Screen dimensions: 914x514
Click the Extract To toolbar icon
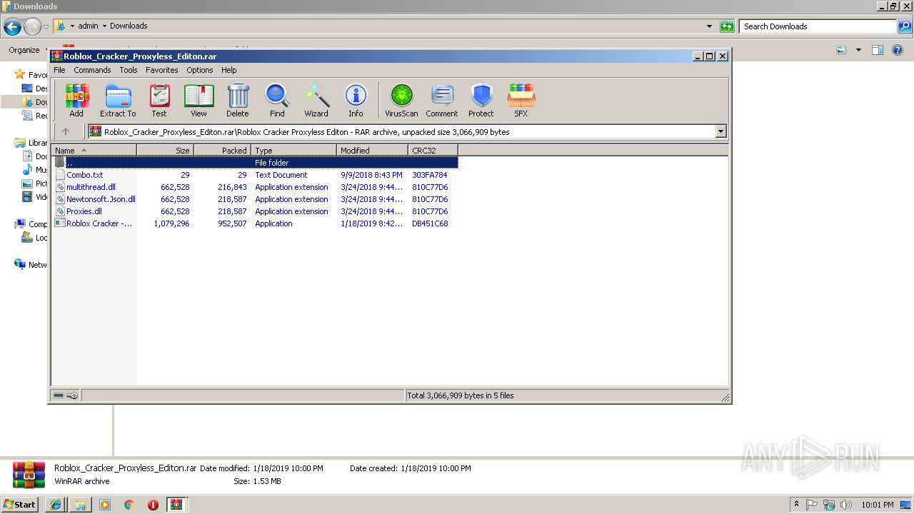118,100
